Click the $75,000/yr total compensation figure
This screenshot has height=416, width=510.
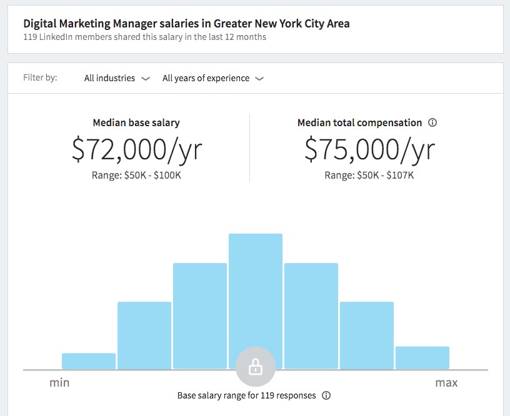[369, 149]
